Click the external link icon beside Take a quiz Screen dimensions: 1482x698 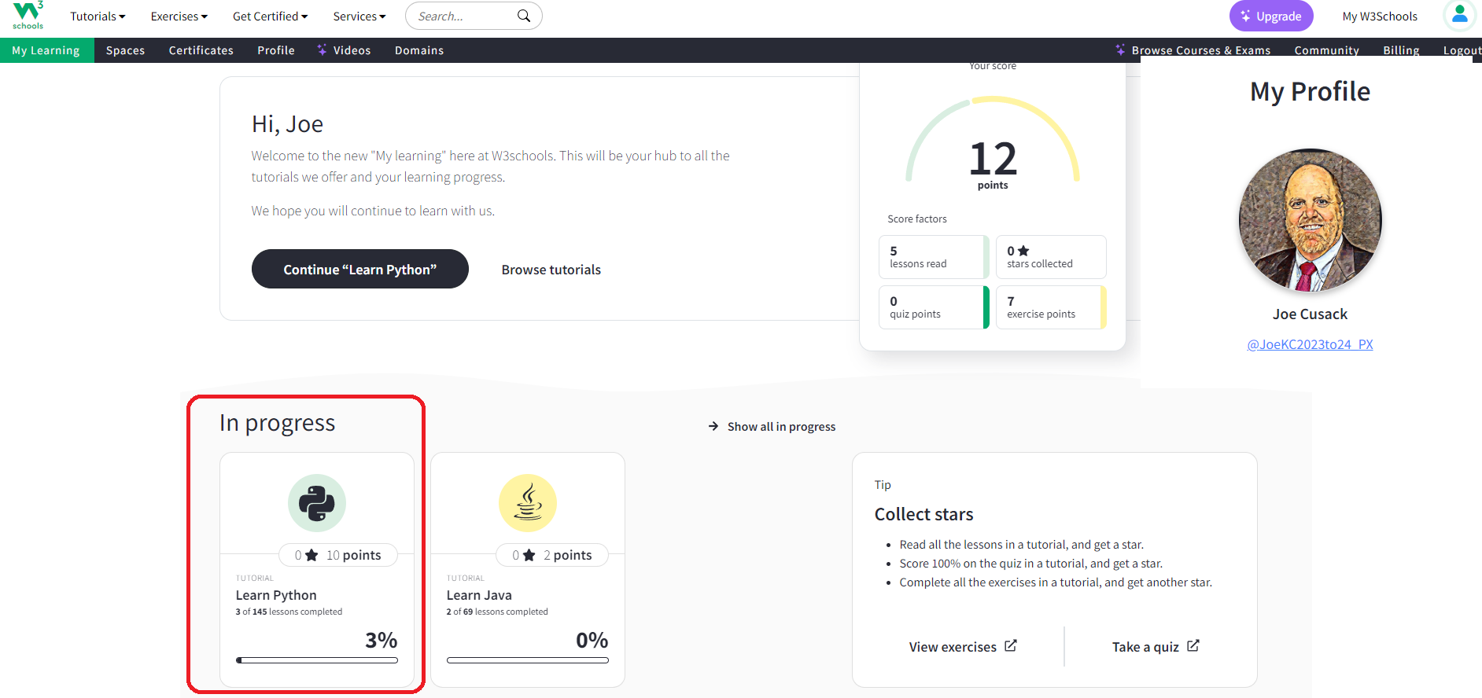1193,645
